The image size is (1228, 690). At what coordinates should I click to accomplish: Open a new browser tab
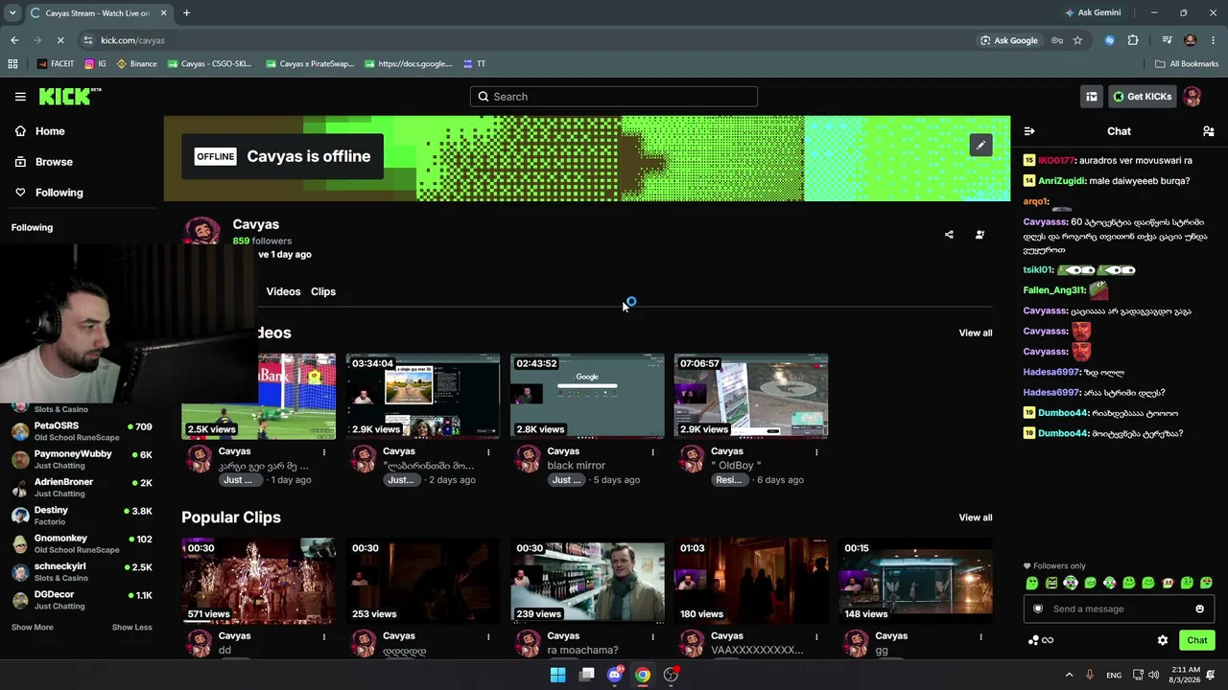pos(186,12)
